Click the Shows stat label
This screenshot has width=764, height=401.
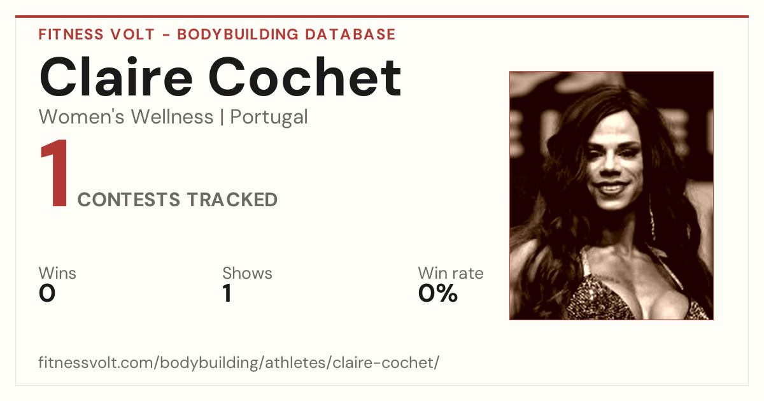[x=247, y=274]
